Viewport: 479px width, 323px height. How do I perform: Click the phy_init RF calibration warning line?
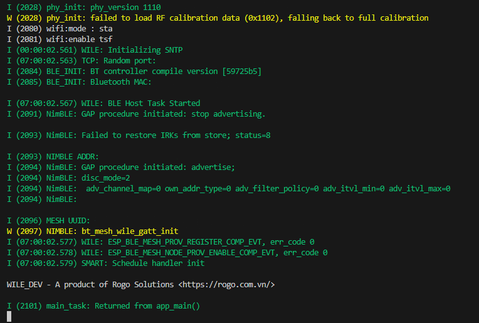click(x=218, y=18)
